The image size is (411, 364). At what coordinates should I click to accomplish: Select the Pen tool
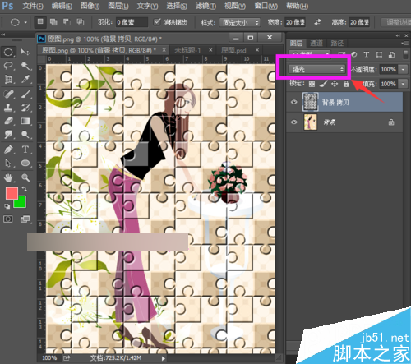[x=8, y=150]
